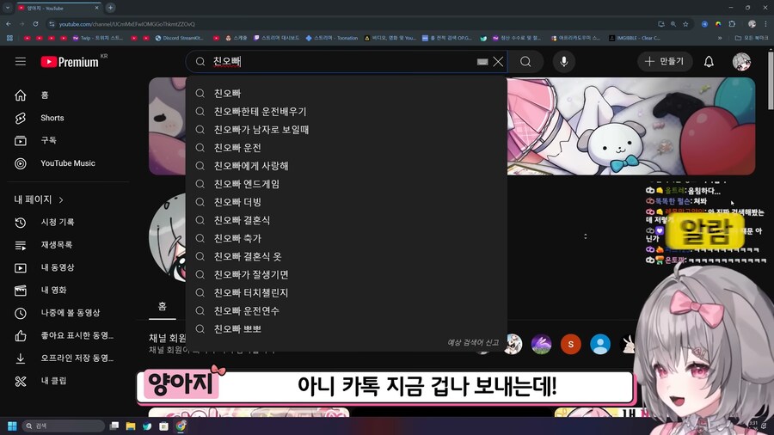Screen dimensions: 774x435
Task: Open the account avatar menu
Action: (x=741, y=62)
